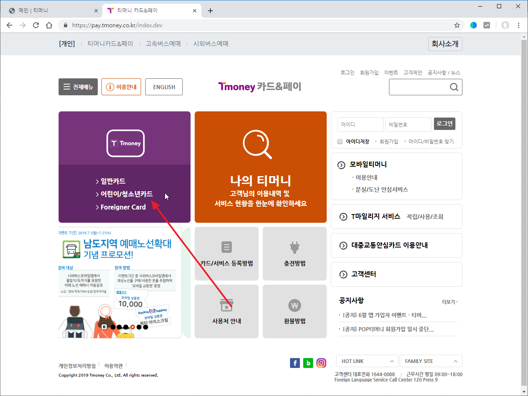Open Chrome three-dot menu
The height and width of the screenshot is (396, 528).
click(519, 25)
